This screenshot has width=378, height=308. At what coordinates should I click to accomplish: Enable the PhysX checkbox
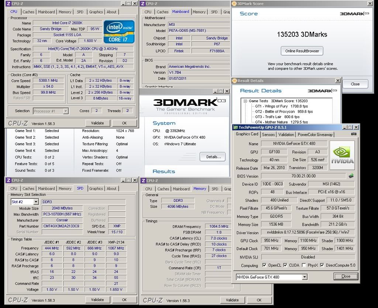tap(303, 266)
